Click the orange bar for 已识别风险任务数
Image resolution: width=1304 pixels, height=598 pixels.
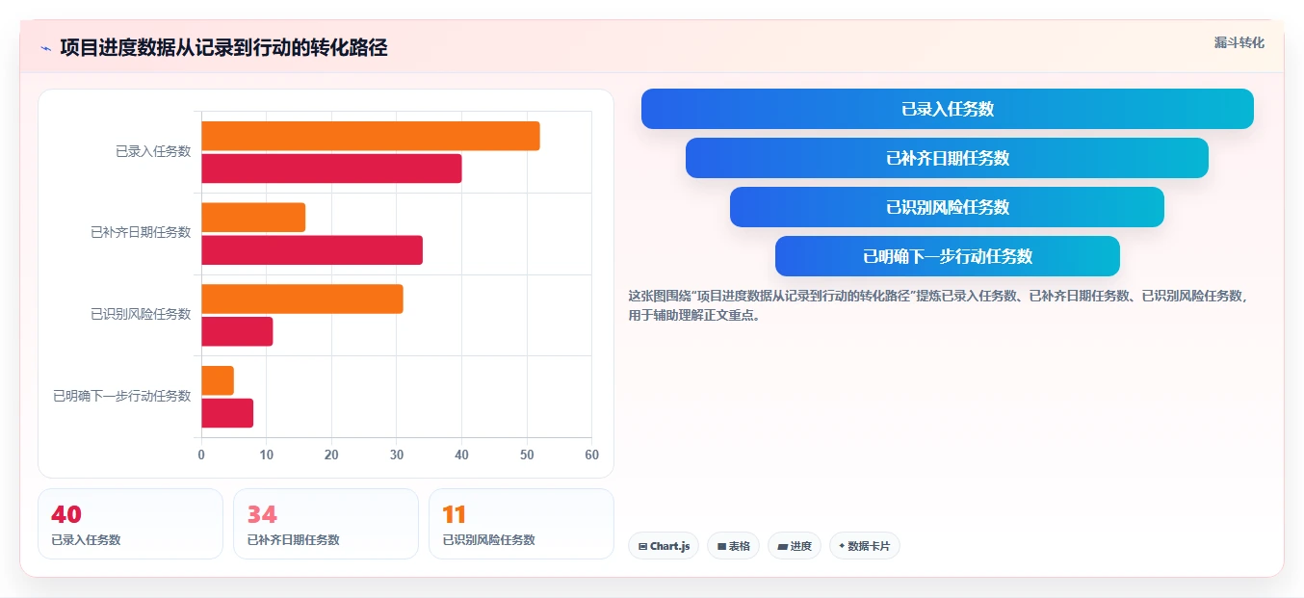pos(302,299)
